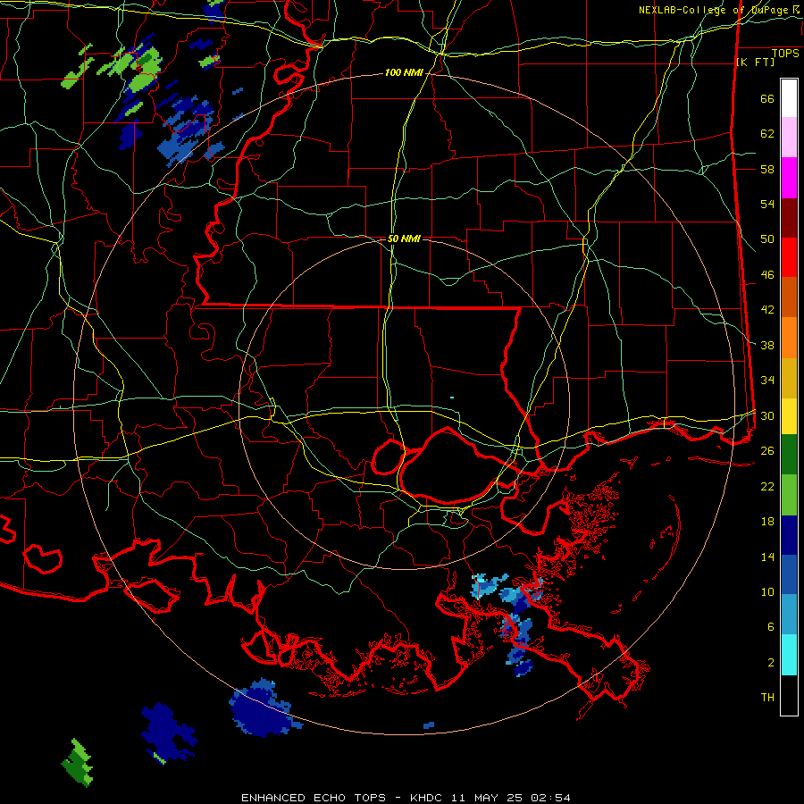804x804 pixels.
Task: Click the "30" legend value
Action: tap(767, 415)
